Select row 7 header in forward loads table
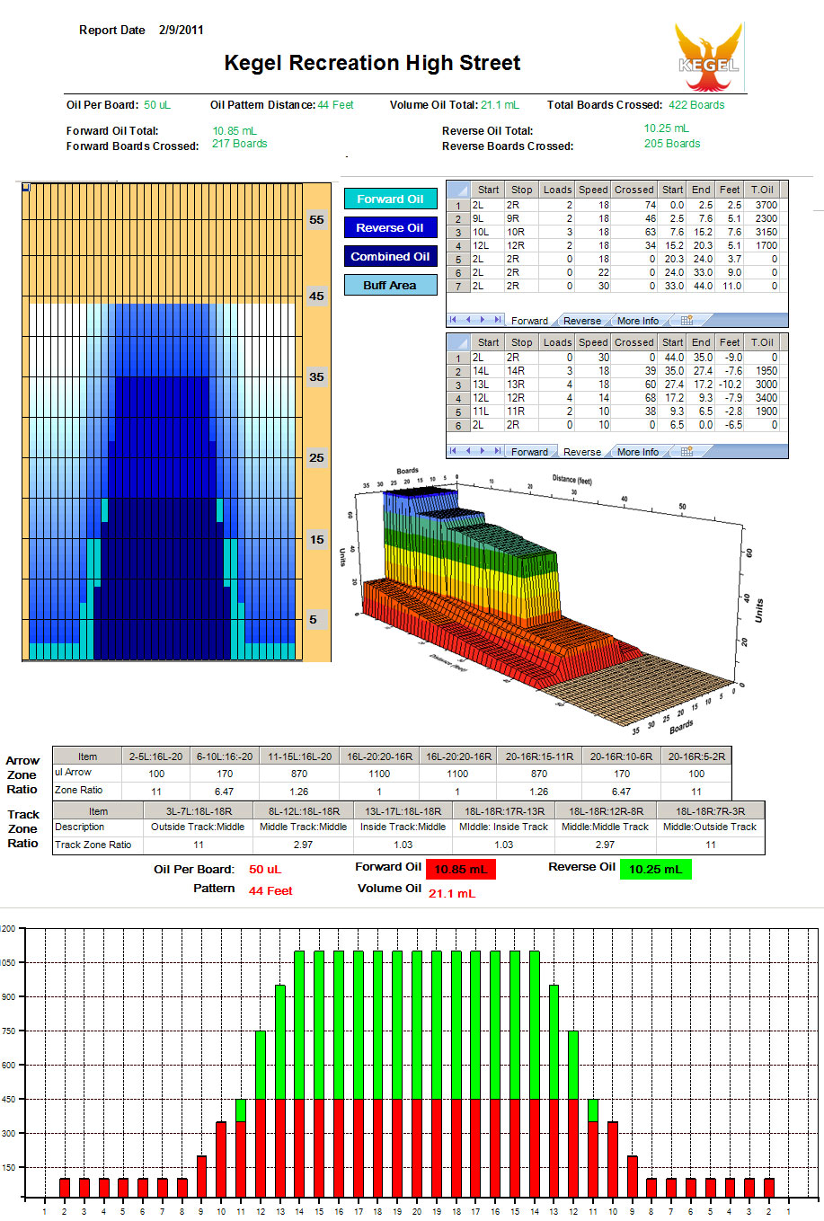Screen dimensions: 824x1221 (458, 287)
